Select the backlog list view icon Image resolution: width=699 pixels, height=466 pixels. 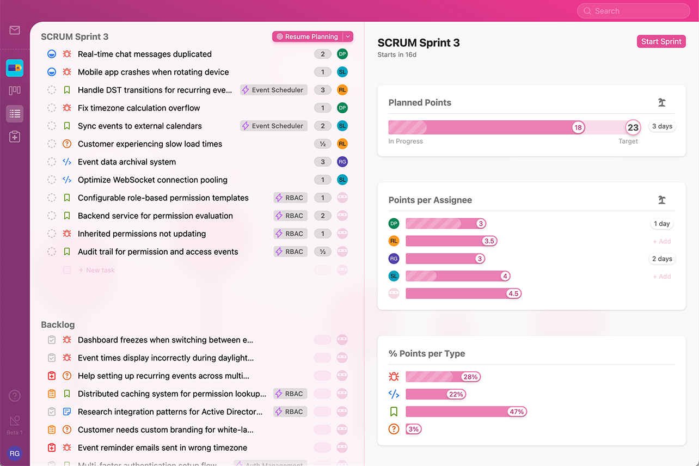15,114
